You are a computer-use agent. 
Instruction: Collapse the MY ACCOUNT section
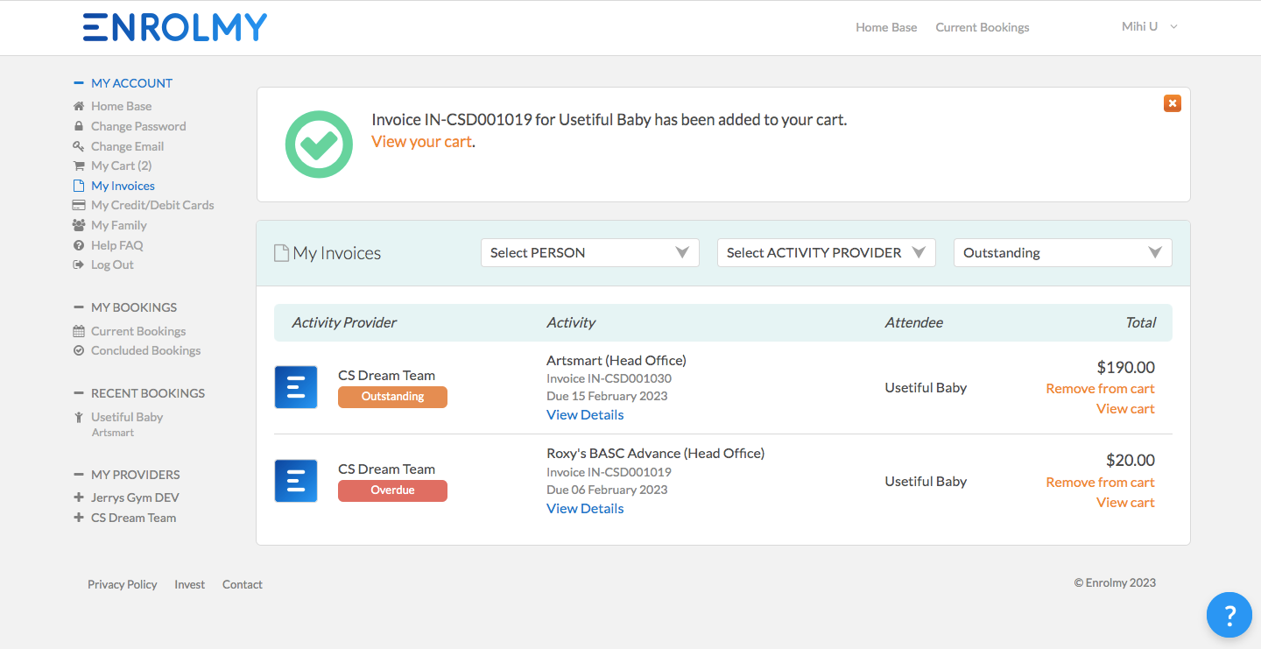79,83
